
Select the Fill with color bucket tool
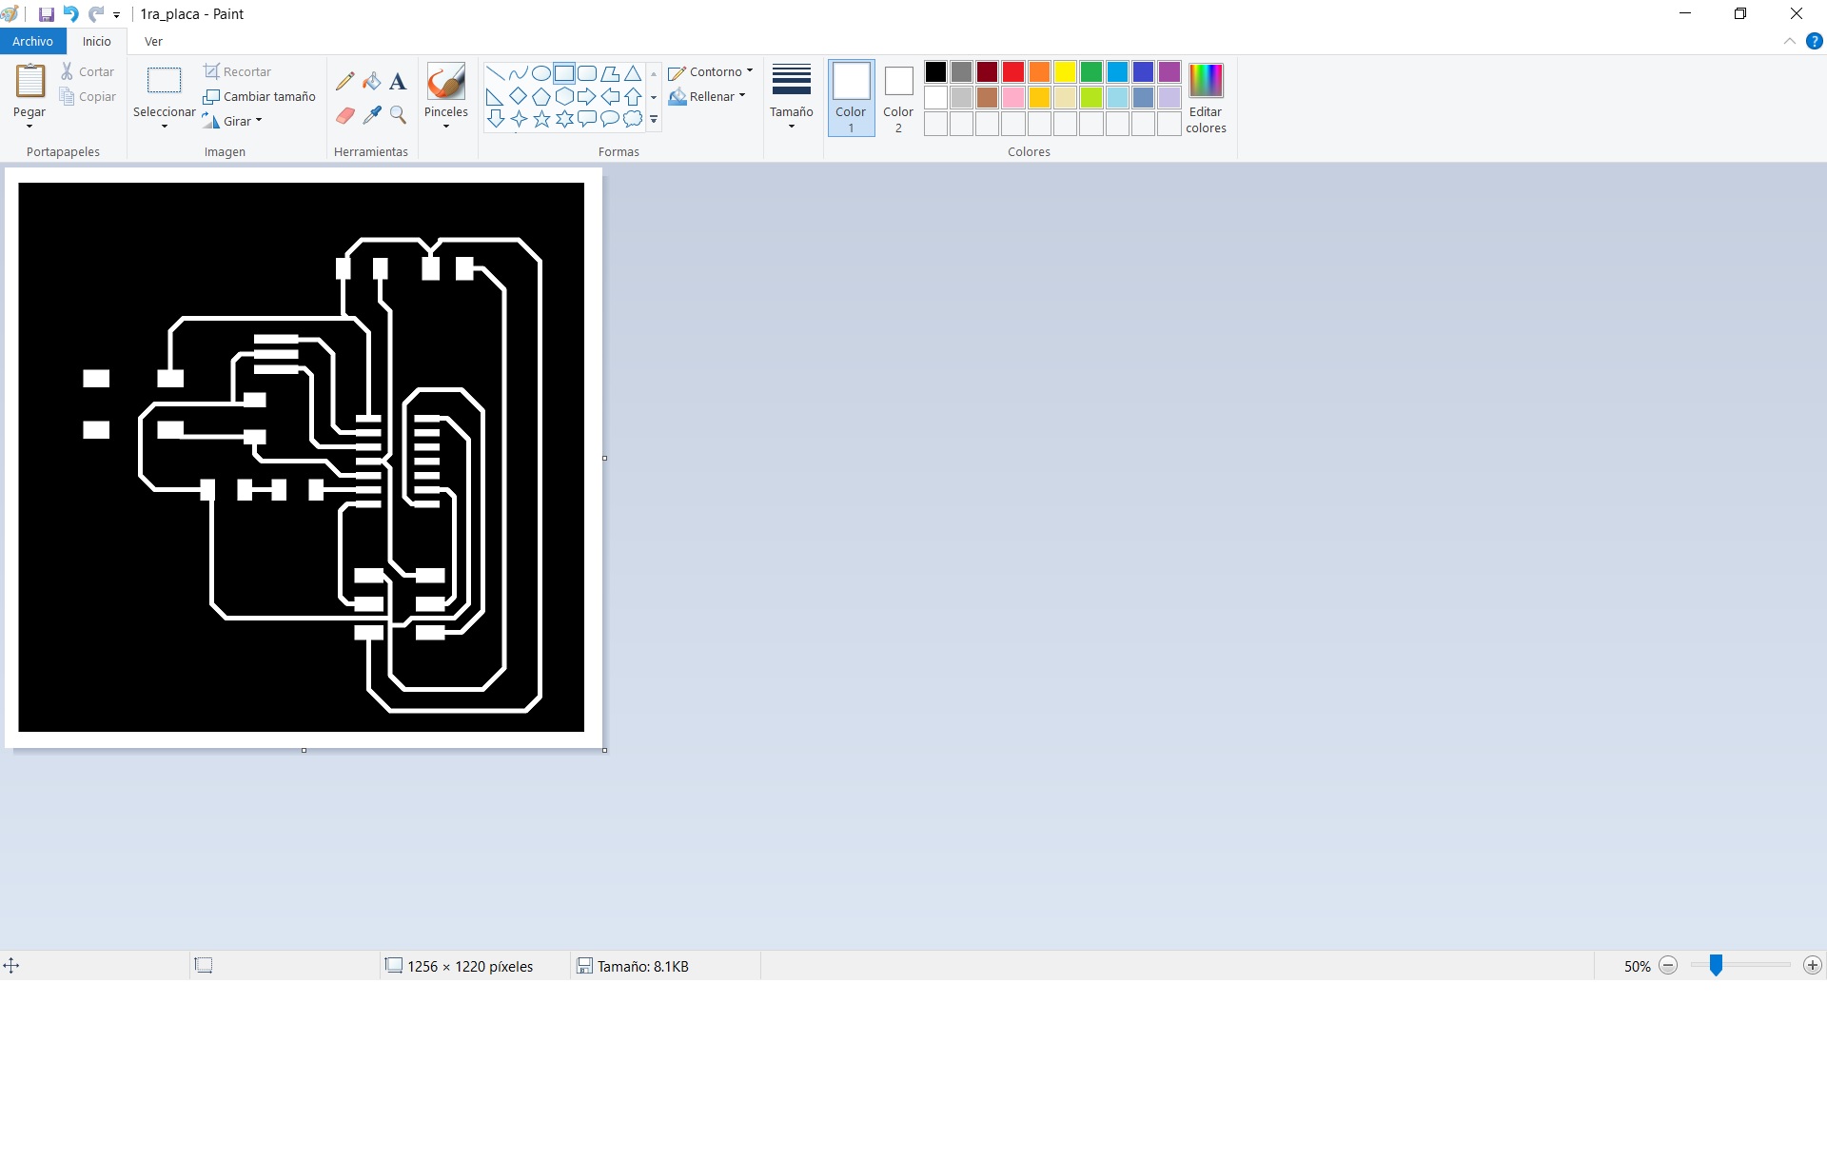372,82
